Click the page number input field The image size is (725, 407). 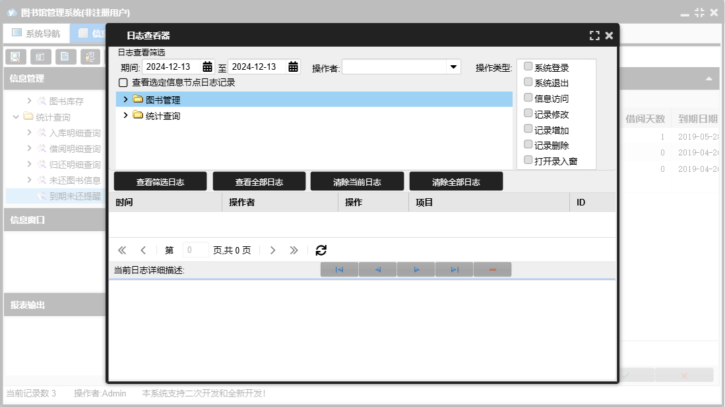pos(195,250)
